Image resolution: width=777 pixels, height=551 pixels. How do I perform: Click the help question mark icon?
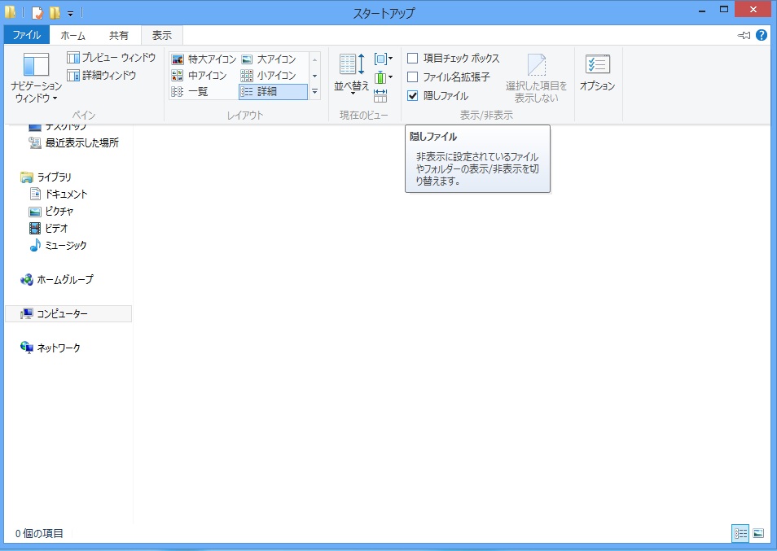coord(762,35)
